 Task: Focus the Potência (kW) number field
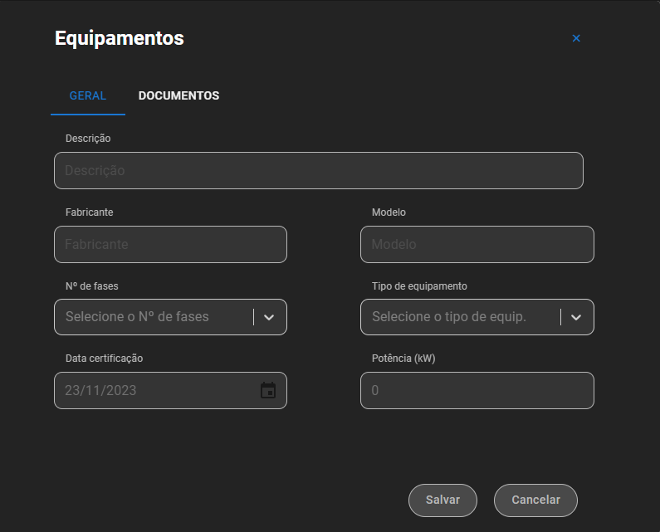click(x=477, y=390)
